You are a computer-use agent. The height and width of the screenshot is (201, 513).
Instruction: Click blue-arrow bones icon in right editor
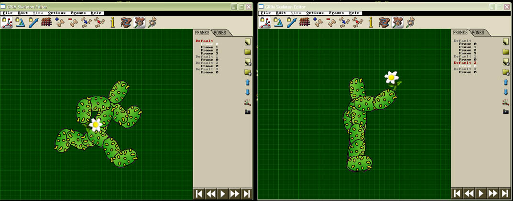point(344,22)
